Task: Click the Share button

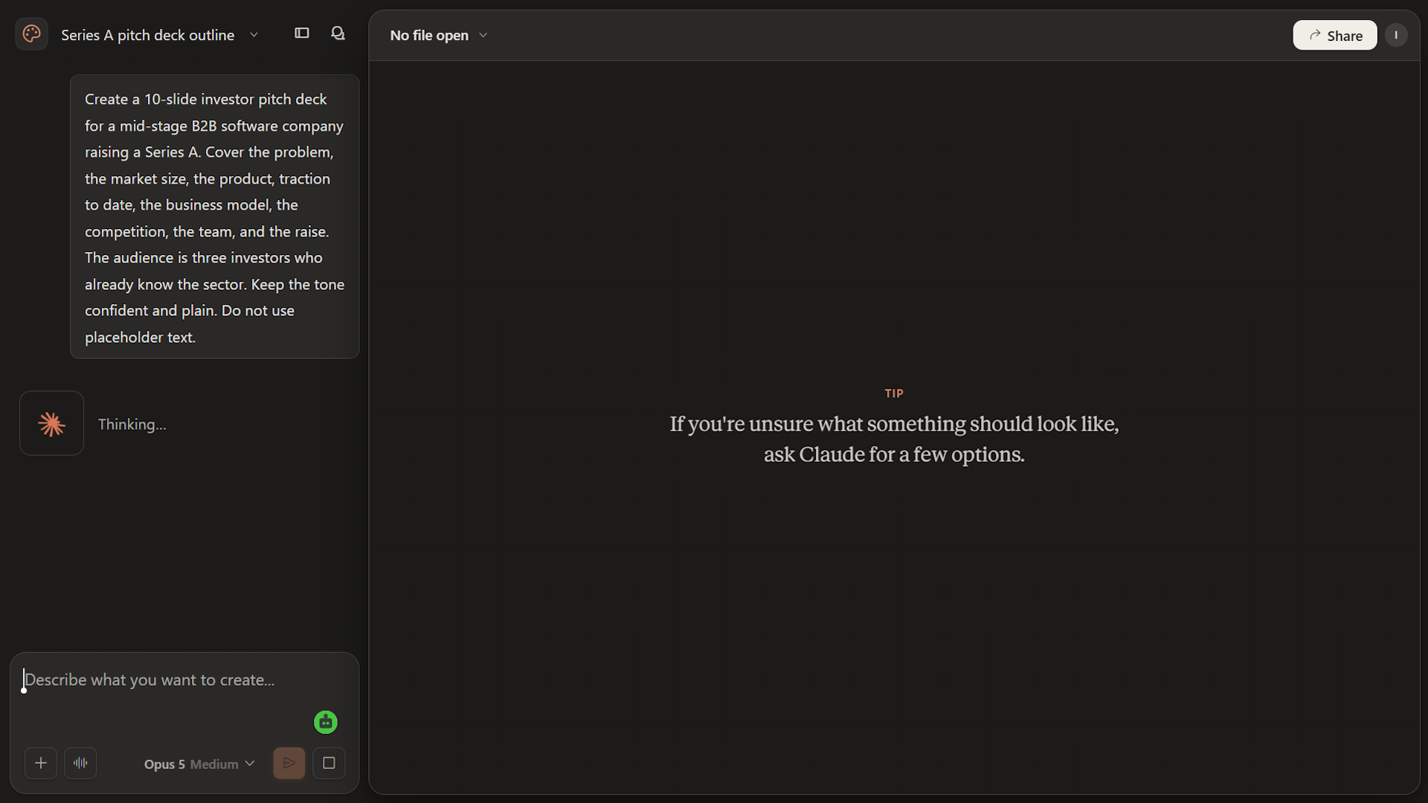Action: (1334, 35)
